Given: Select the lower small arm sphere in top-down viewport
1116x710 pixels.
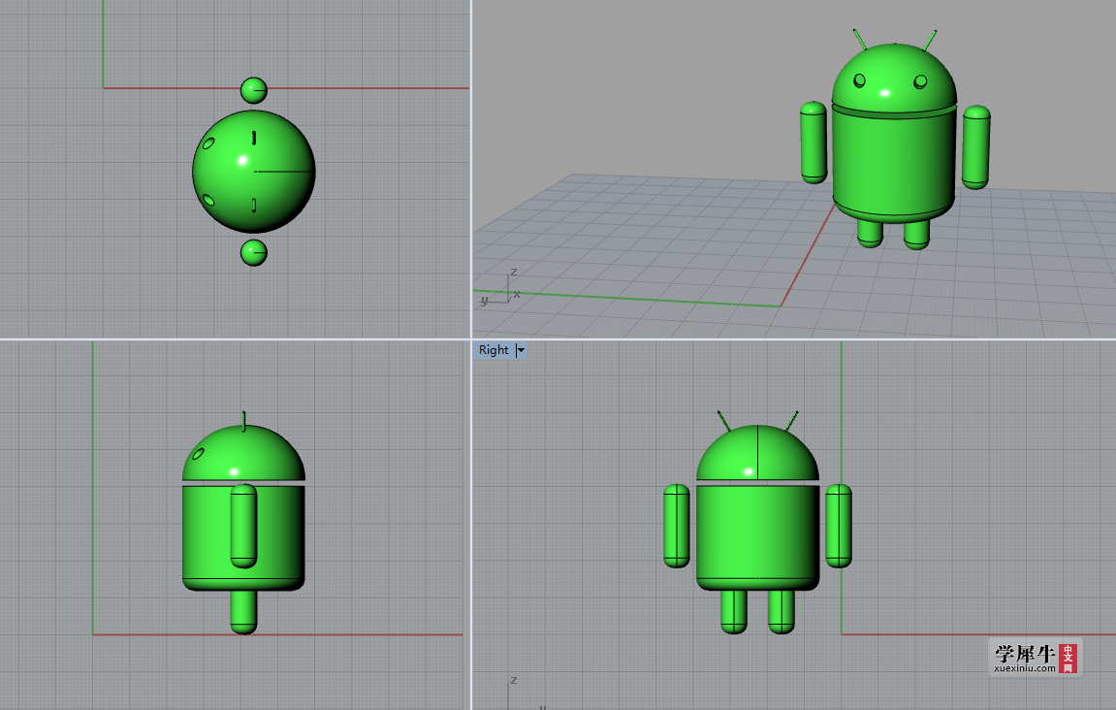Looking at the screenshot, I should pos(253,252).
